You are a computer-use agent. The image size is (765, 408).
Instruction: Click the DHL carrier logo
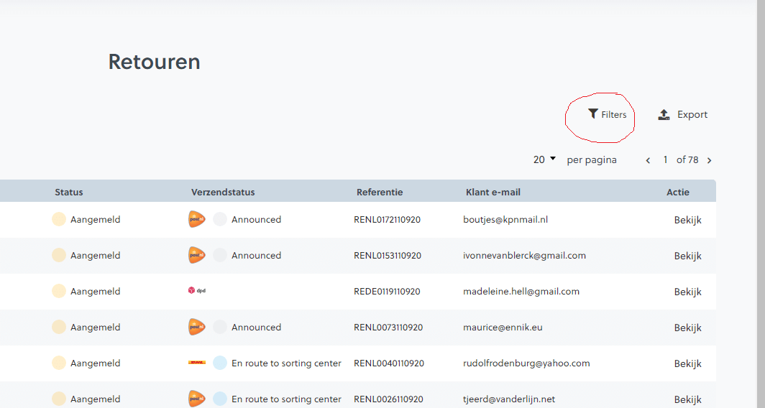[196, 363]
